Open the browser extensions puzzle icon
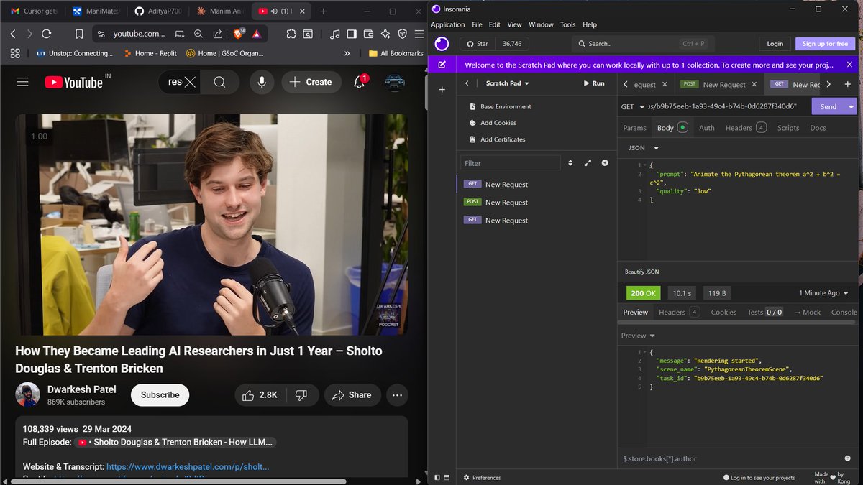The height and width of the screenshot is (485, 863). click(x=291, y=34)
